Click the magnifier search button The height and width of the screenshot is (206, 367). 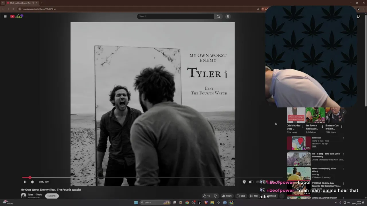point(218,16)
